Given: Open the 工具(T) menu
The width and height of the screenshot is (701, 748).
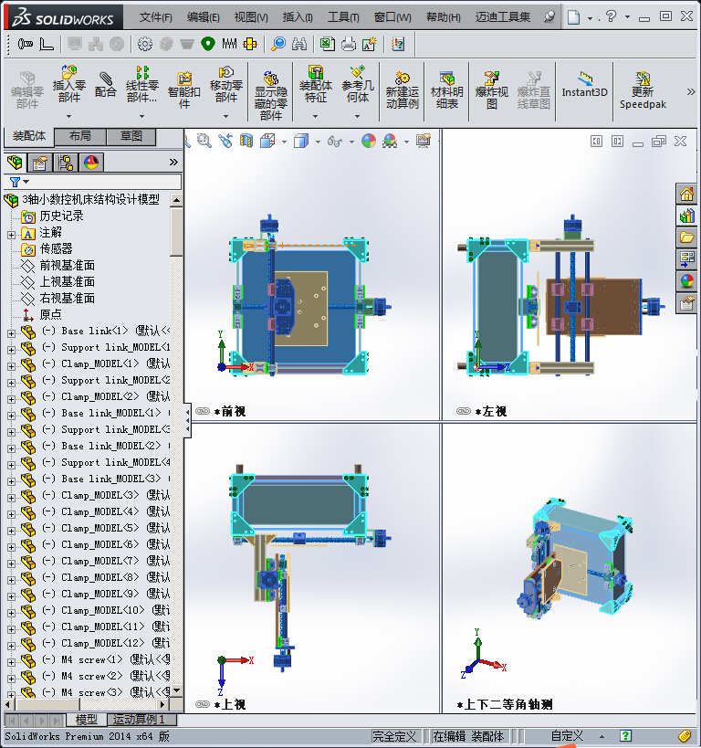Looking at the screenshot, I should click(343, 17).
